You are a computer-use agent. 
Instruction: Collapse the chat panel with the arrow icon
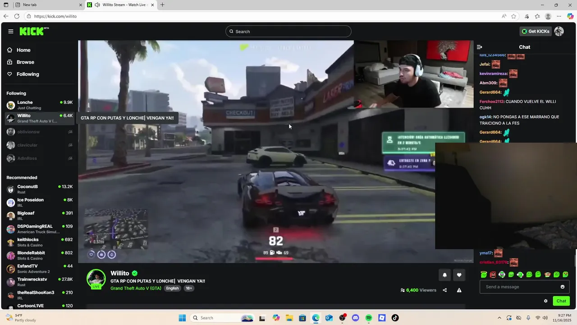click(x=480, y=47)
